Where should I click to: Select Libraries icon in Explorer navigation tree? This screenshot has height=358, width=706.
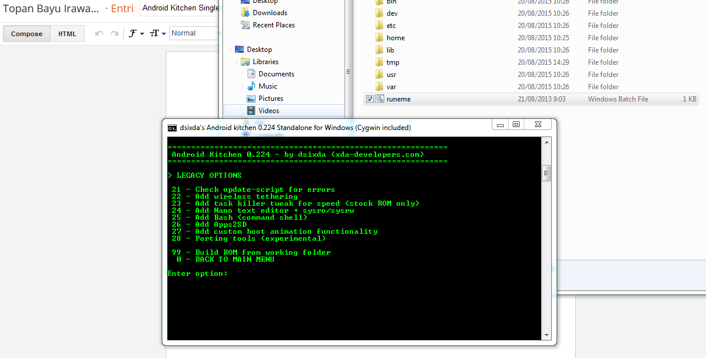(x=246, y=62)
